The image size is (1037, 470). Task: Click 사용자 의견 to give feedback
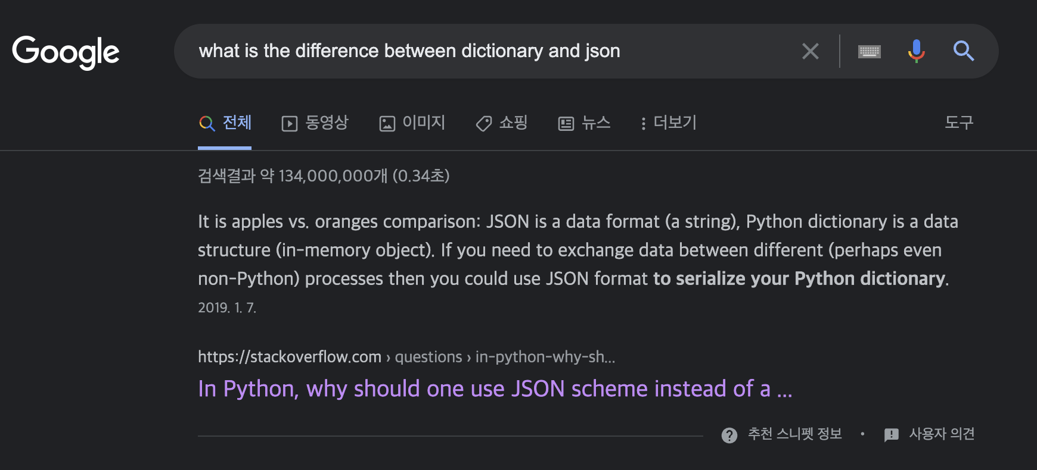942,434
